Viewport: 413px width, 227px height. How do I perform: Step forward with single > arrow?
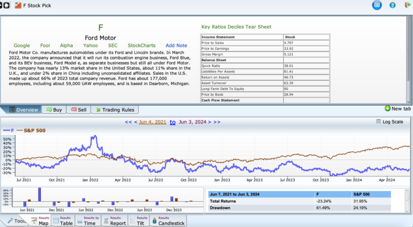click(x=210, y=122)
